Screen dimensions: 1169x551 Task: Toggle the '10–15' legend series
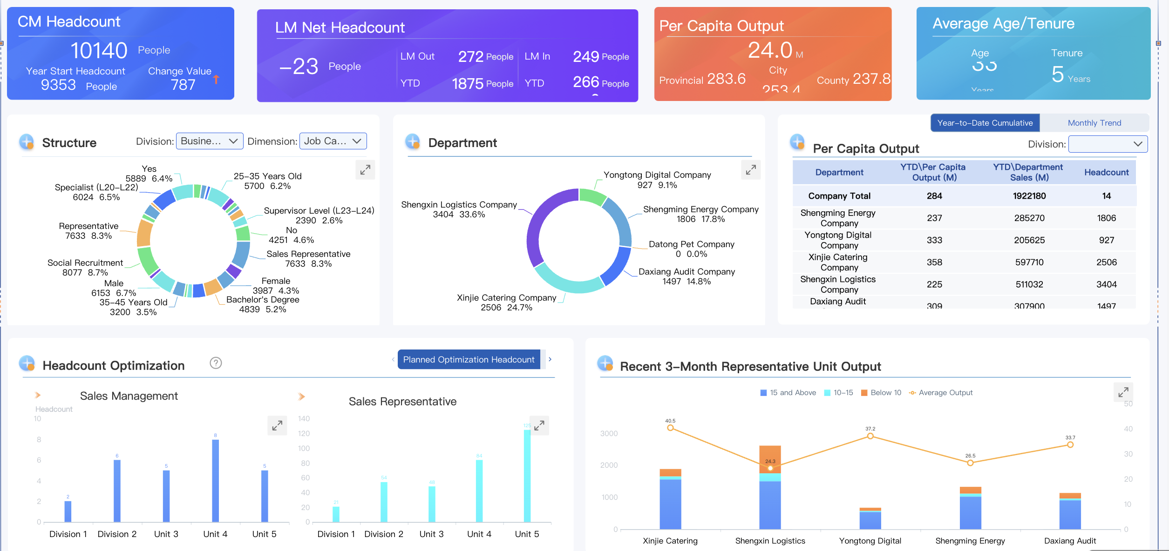838,393
